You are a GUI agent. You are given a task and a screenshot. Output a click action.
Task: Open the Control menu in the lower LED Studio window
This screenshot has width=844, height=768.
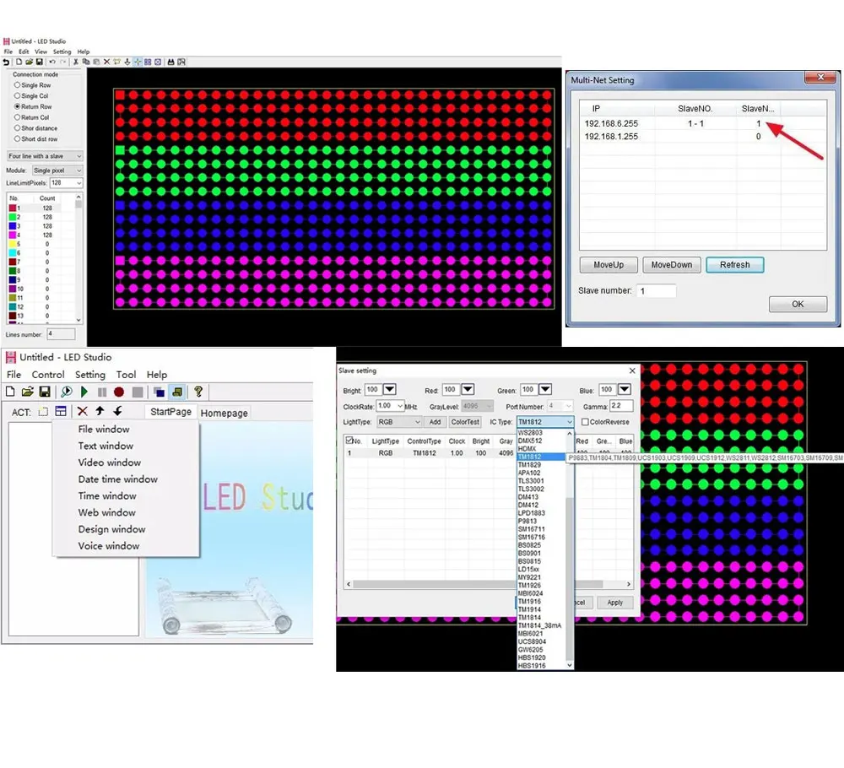[48, 375]
